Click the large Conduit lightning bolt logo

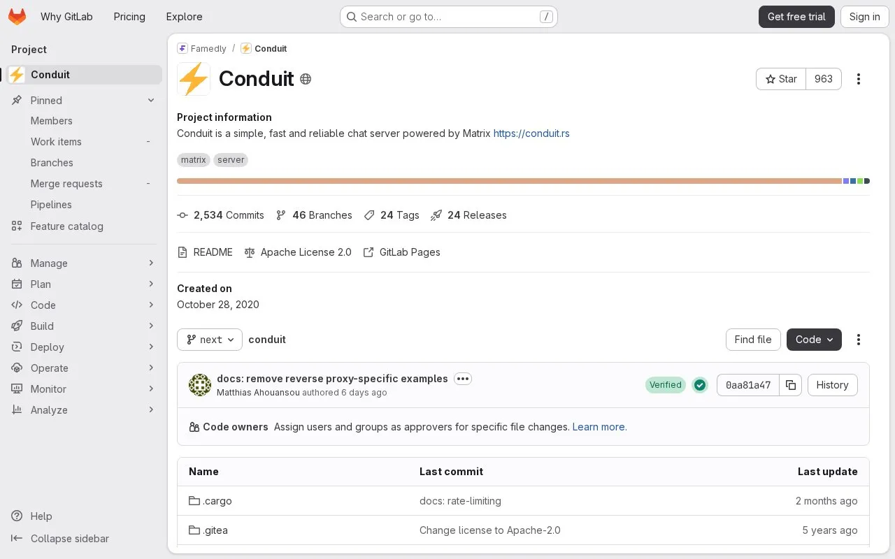194,79
